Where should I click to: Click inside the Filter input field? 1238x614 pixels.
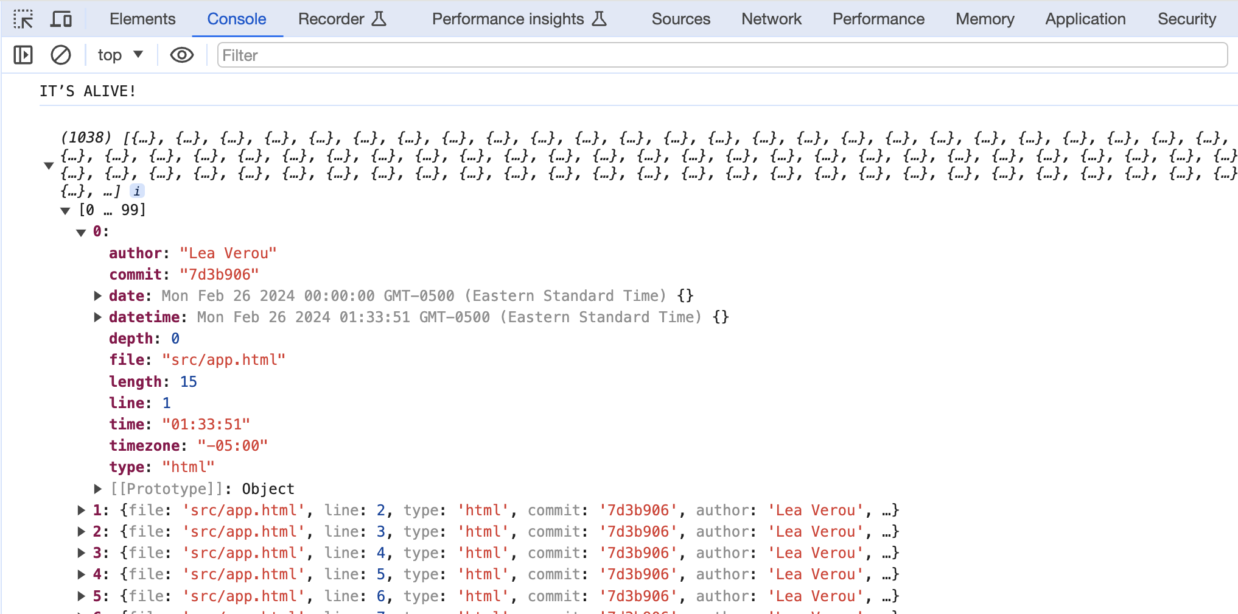[x=426, y=55]
